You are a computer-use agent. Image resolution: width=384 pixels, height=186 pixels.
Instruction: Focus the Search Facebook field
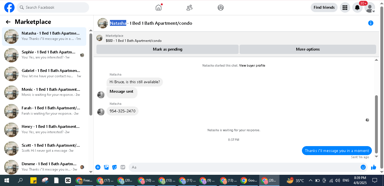(53, 8)
